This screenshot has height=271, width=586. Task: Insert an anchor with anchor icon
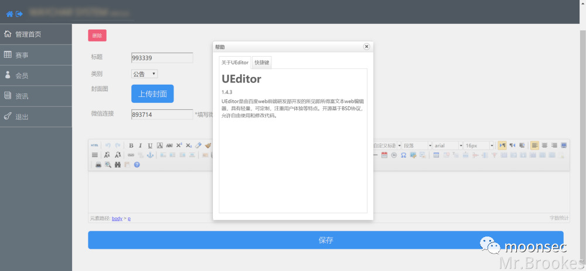coord(150,155)
